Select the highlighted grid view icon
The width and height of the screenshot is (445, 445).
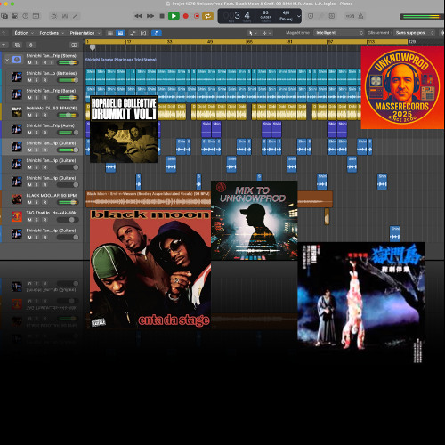point(120,33)
